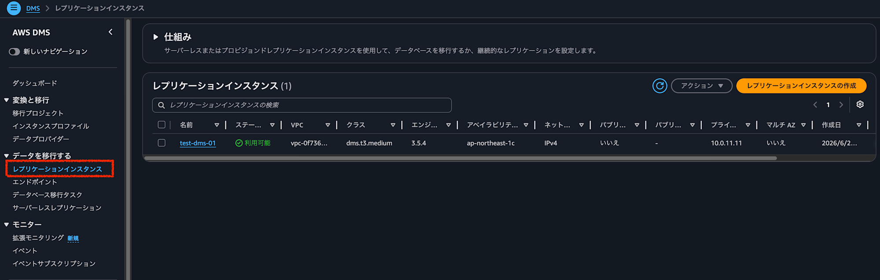
Task: Sort by マルチ AZ column arrow
Action: point(803,125)
